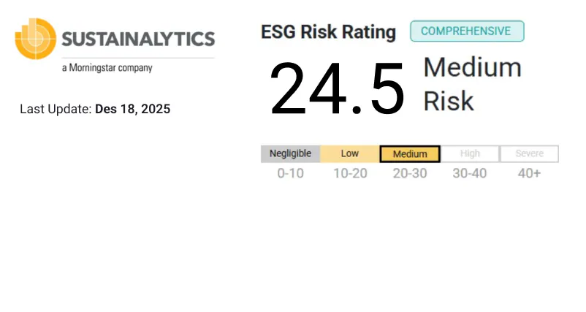The height and width of the screenshot is (312, 586).
Task: Click the Sustainalytics orange globe logo icon
Action: [35, 38]
